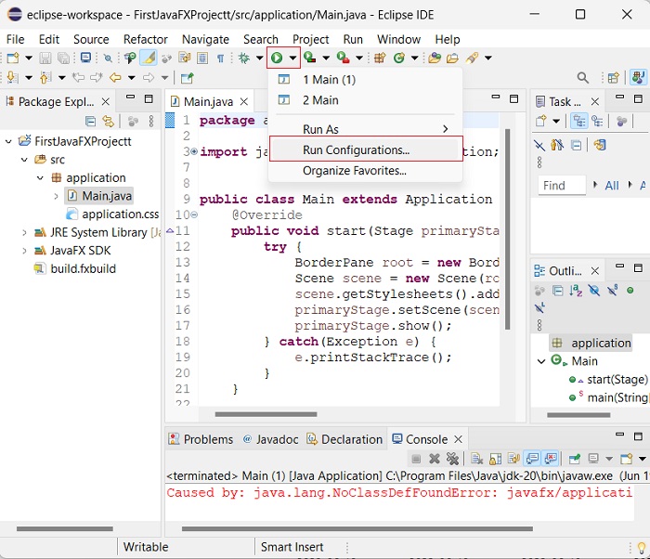
Task: Toggle Word Wrap in Console toolbar
Action: point(513,459)
